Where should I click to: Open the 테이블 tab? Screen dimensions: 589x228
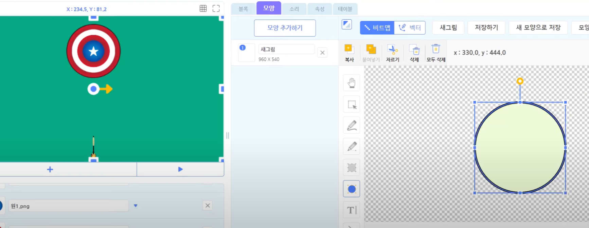point(345,9)
